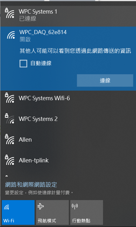
Task: Click the WPC Systems 1 secured Wi-Fi icon
Action: [10, 13]
